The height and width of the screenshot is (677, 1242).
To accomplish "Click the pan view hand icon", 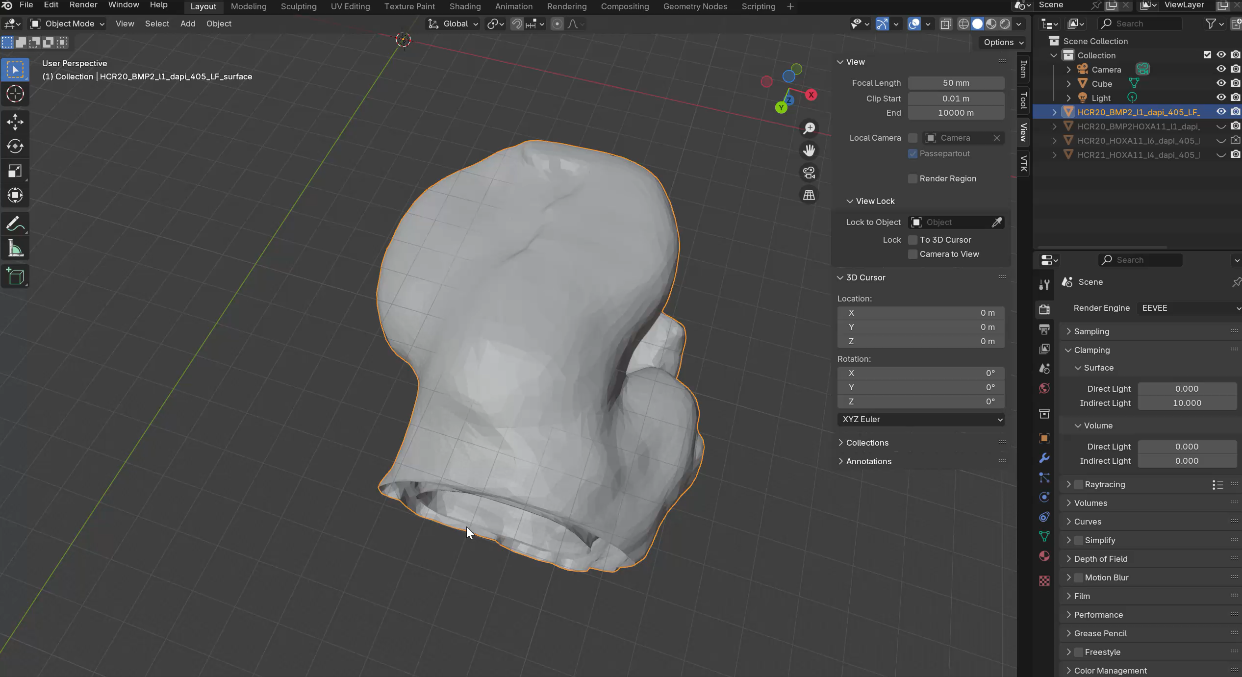I will pyautogui.click(x=809, y=150).
